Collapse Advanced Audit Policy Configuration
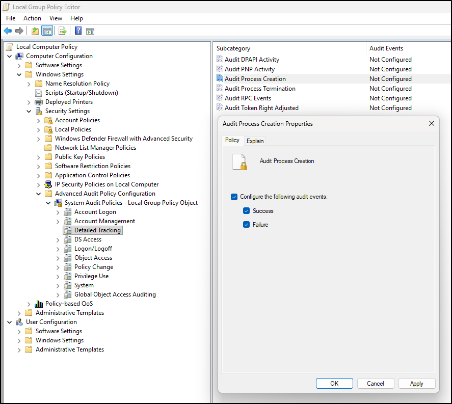This screenshot has width=452, height=404. tap(38, 194)
